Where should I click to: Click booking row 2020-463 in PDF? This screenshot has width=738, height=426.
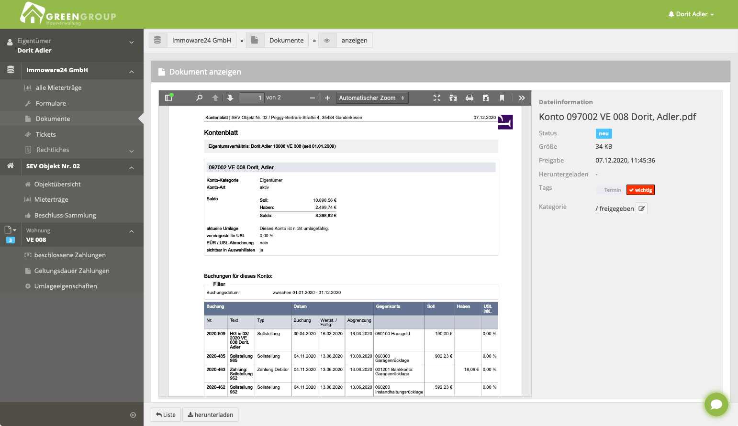pos(351,374)
